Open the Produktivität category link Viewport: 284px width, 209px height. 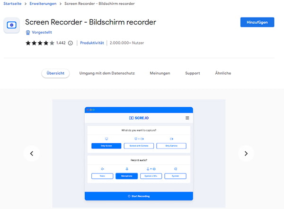click(92, 43)
